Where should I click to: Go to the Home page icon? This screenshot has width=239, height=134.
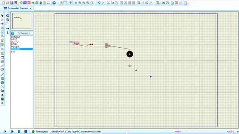click(21, 3)
